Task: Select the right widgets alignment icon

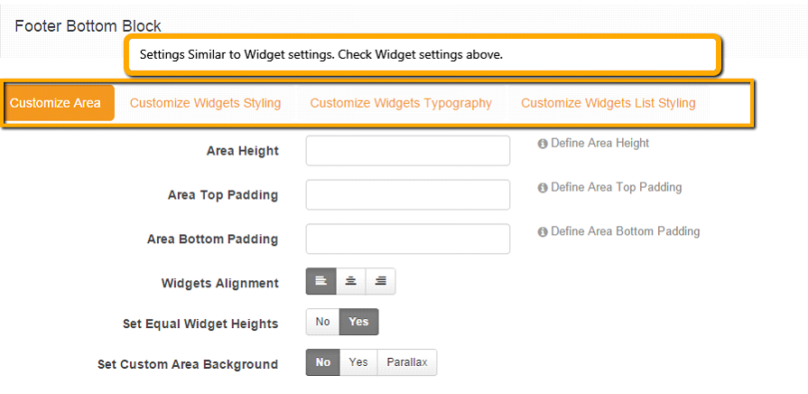Action: pos(381,281)
